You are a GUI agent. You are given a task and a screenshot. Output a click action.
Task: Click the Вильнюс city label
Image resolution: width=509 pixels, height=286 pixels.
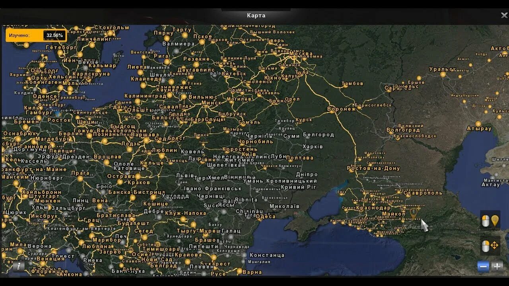(x=203, y=97)
